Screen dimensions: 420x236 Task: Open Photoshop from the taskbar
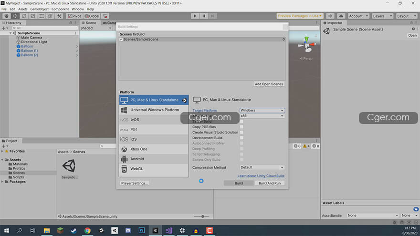(142, 230)
